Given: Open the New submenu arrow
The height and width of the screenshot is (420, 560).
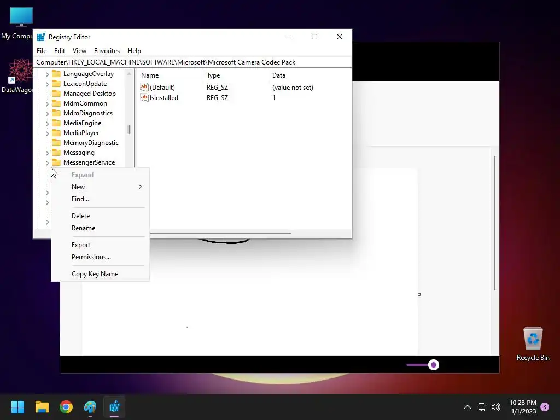Looking at the screenshot, I should click(x=141, y=187).
